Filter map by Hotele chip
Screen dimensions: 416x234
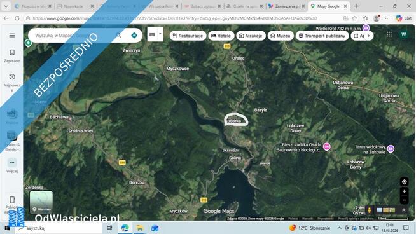tap(221, 36)
